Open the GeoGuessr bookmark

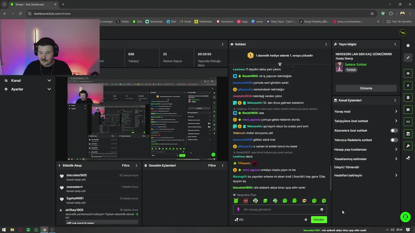(x=225, y=22)
